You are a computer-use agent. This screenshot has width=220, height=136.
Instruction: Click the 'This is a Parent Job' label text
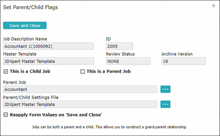(109, 71)
